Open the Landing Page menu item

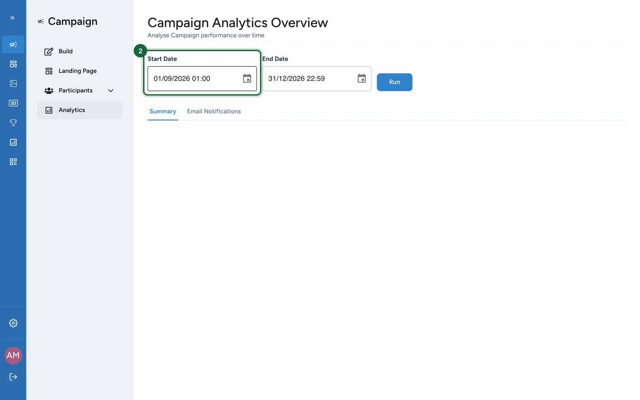point(80,71)
